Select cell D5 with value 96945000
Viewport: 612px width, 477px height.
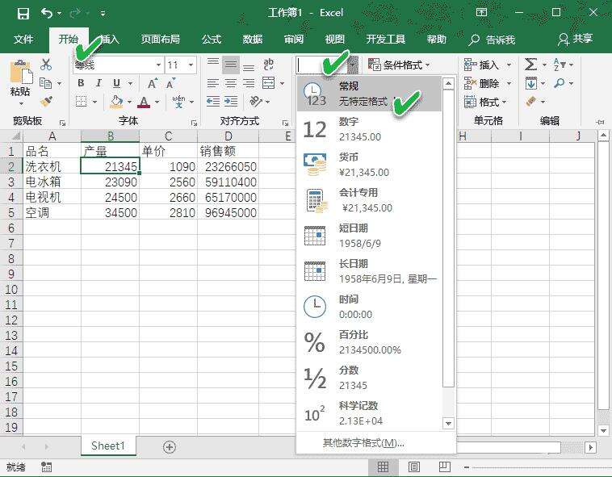(x=229, y=213)
